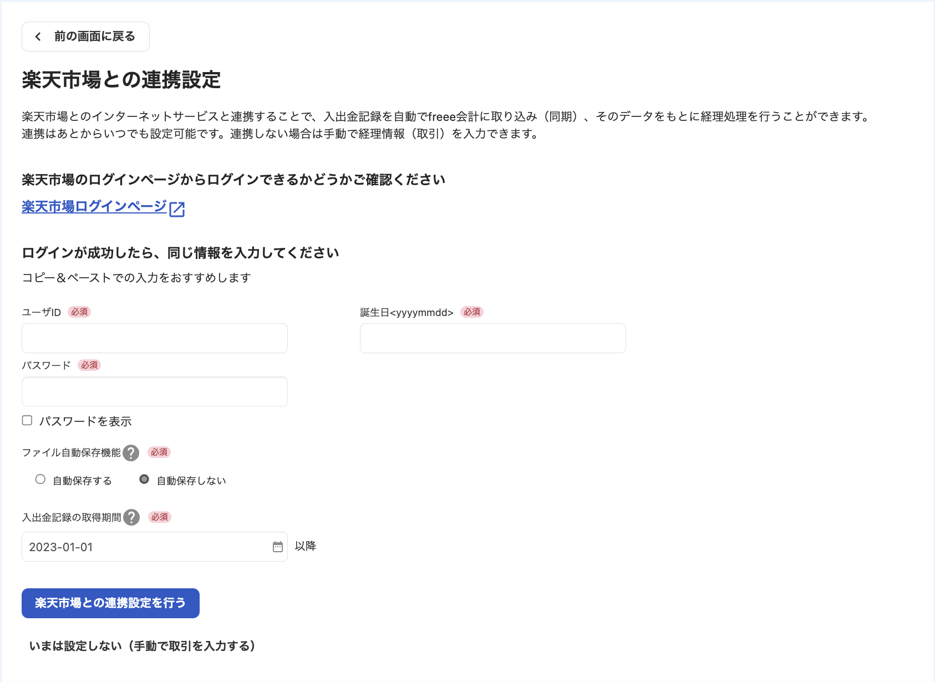
Task: Focus the パスワード input field
Action: tap(155, 391)
